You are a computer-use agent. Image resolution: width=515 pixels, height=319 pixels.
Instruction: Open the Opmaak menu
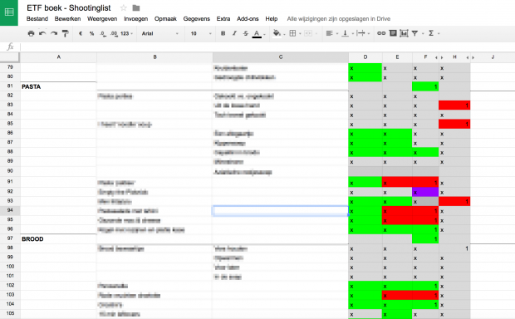165,19
